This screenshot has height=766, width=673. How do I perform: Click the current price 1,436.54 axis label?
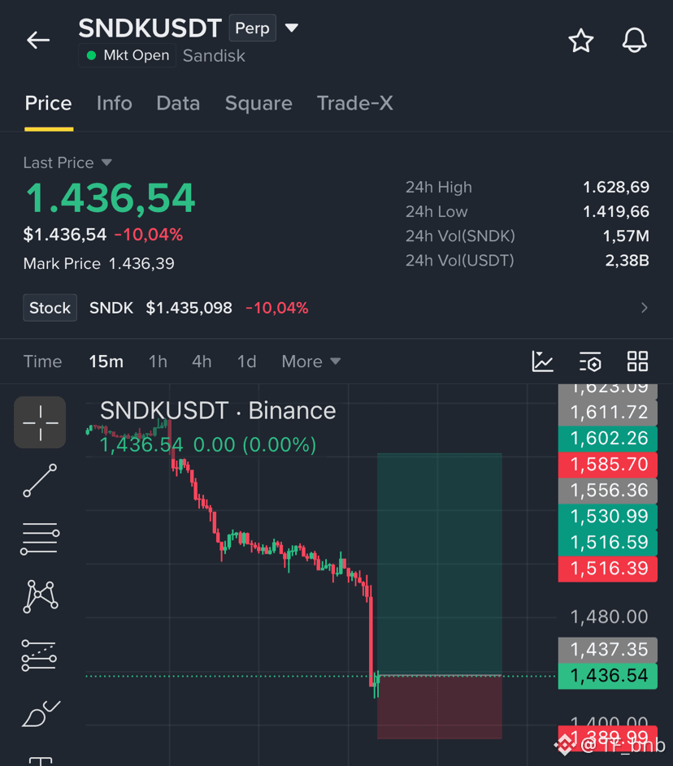pyautogui.click(x=608, y=676)
